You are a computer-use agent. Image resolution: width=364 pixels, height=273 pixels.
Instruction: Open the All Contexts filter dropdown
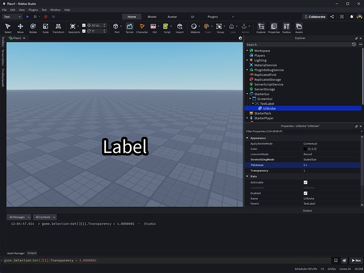click(x=45, y=217)
